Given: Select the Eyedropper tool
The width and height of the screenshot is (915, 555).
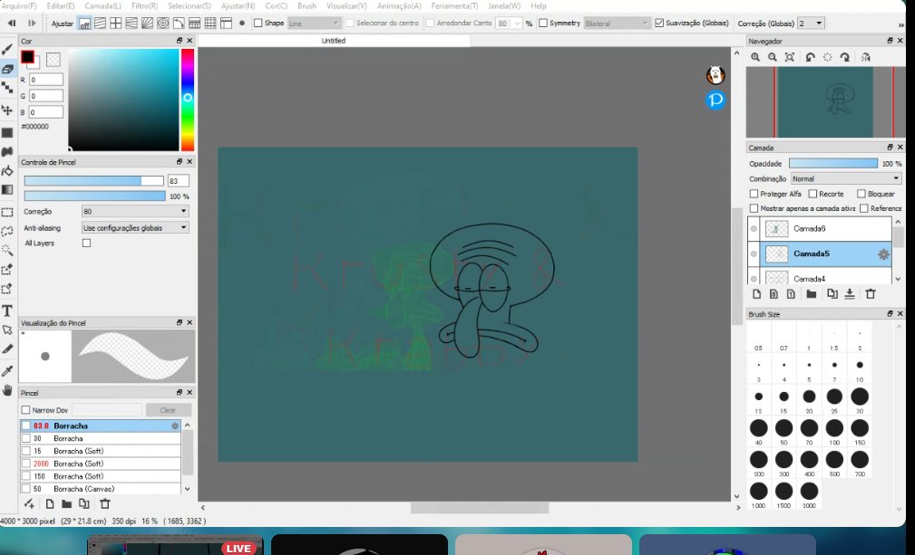Looking at the screenshot, I should pos(7,371).
